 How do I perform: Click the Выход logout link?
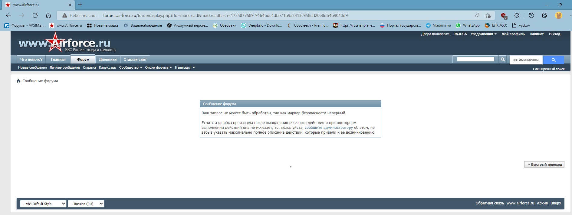coord(554,34)
